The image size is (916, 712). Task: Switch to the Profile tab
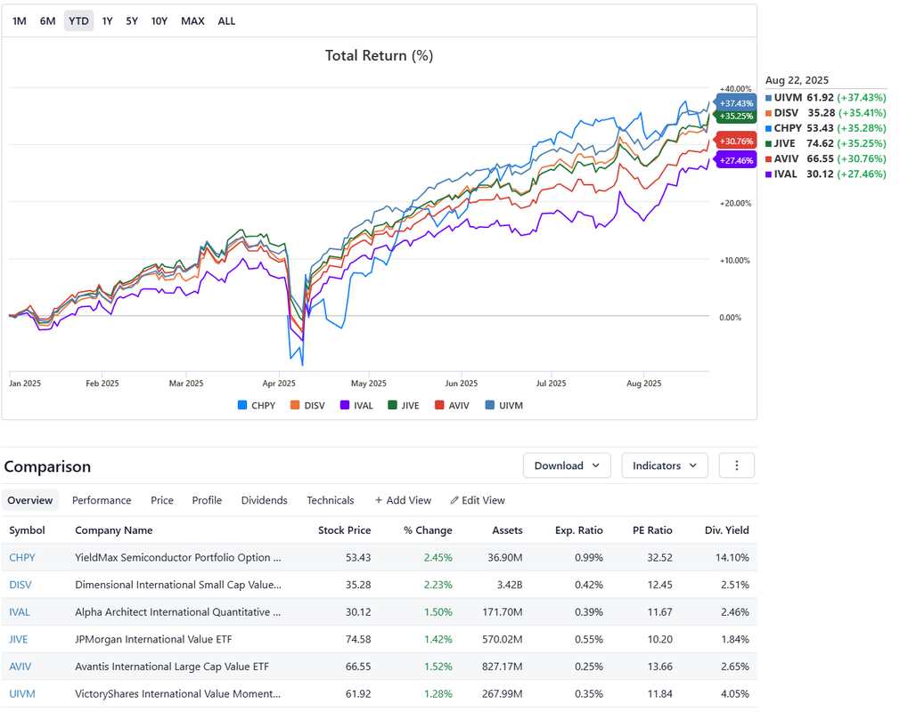(x=207, y=500)
